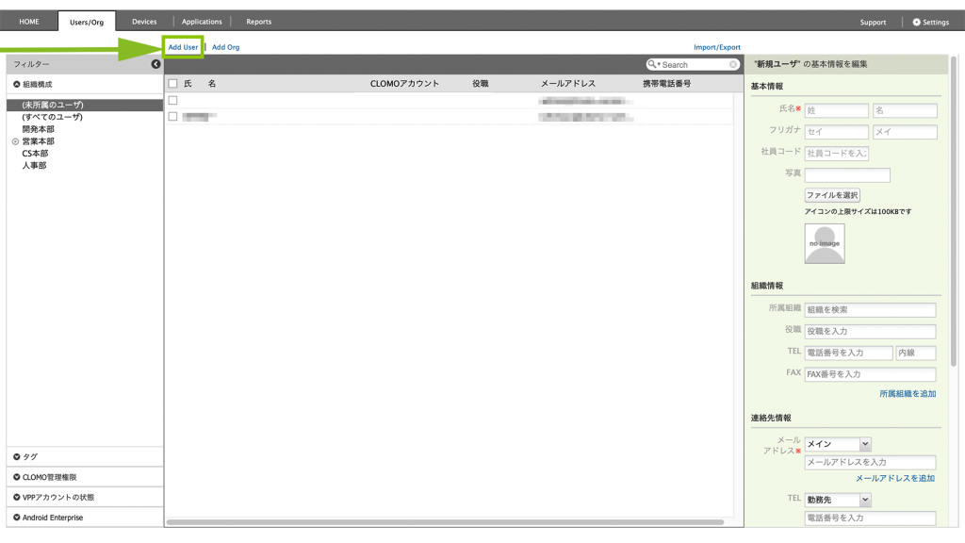This screenshot has height=543, width=965.
Task: Click the search magnifier icon
Action: click(x=653, y=64)
